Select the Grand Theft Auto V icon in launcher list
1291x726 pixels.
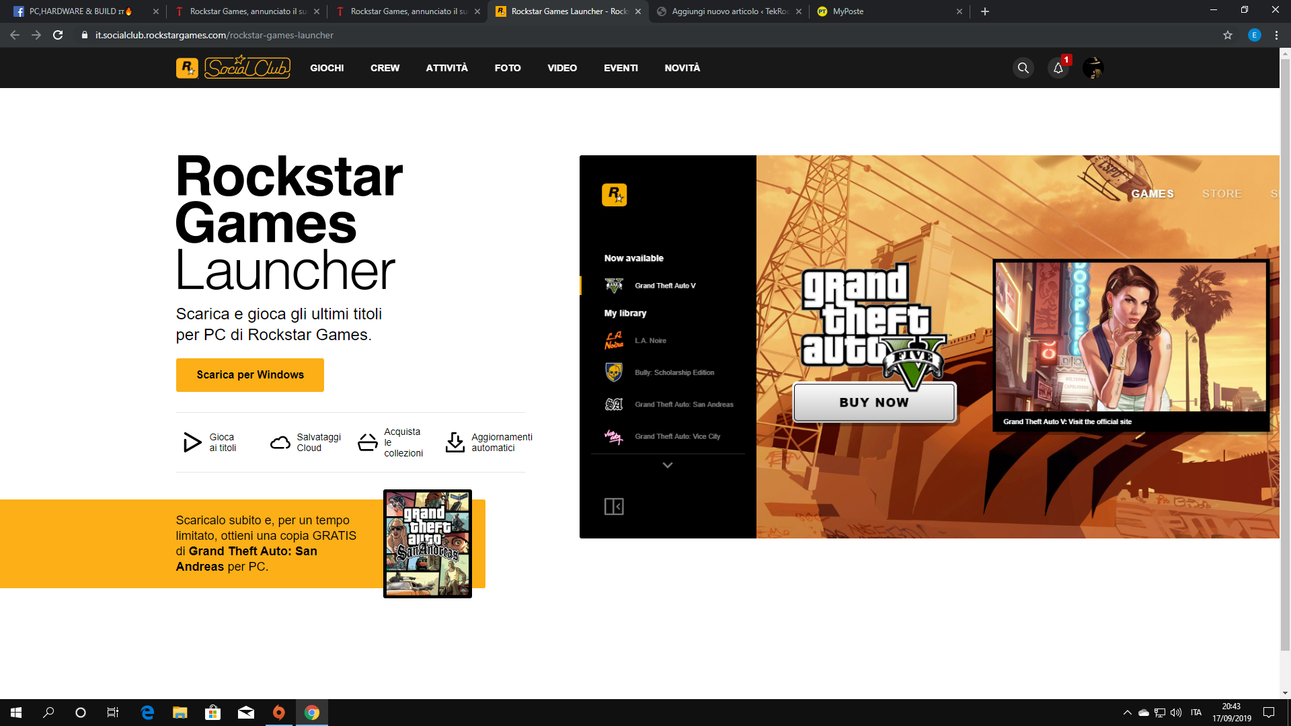click(x=614, y=286)
